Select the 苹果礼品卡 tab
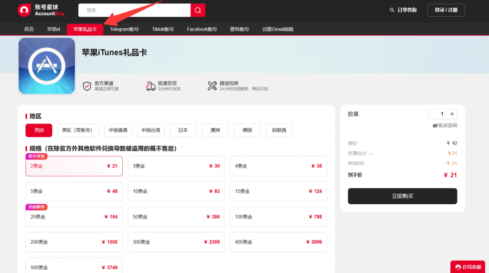The image size is (489, 273). [85, 29]
